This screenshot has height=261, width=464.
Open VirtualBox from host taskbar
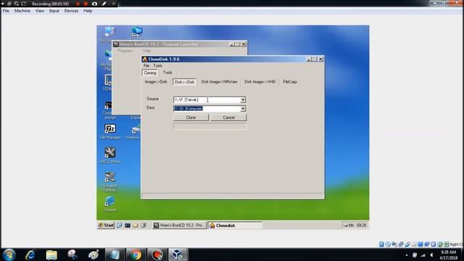click(x=177, y=254)
